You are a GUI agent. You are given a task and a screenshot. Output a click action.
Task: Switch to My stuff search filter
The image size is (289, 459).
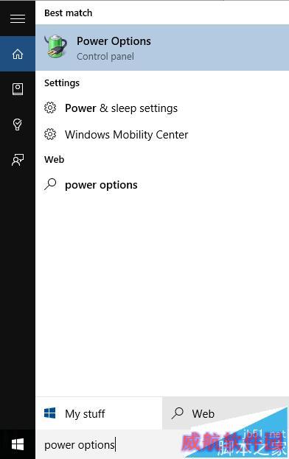click(99, 413)
